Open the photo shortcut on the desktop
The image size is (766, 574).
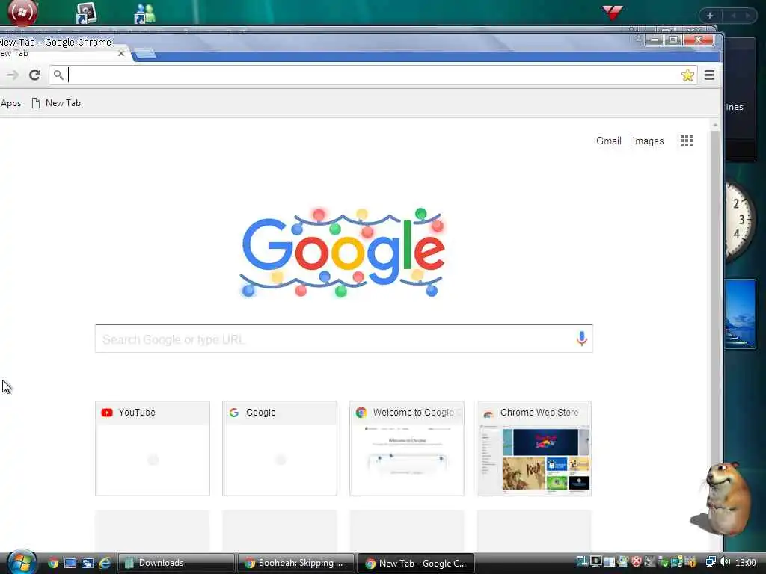[86, 13]
